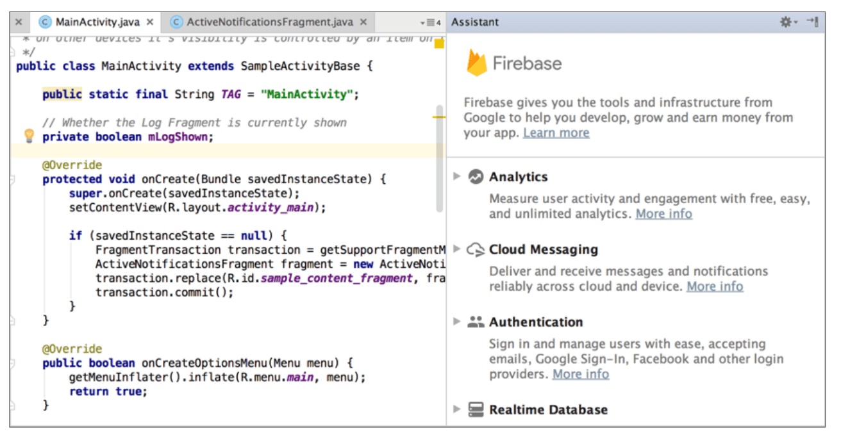This screenshot has width=841, height=442.
Task: Click the Analytics heading
Action: [519, 177]
